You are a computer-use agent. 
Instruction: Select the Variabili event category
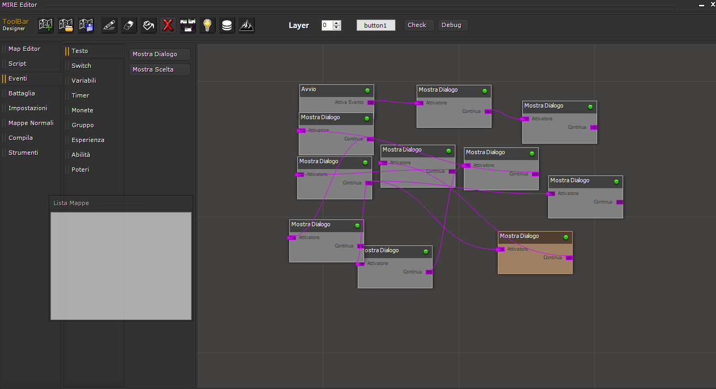coord(84,81)
